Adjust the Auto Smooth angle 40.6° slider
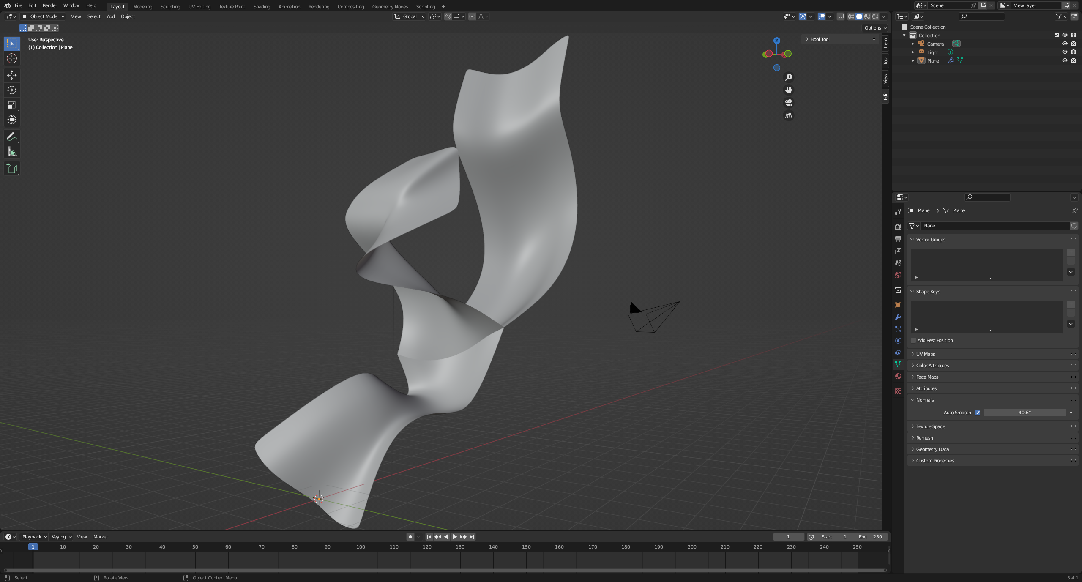 click(x=1025, y=413)
